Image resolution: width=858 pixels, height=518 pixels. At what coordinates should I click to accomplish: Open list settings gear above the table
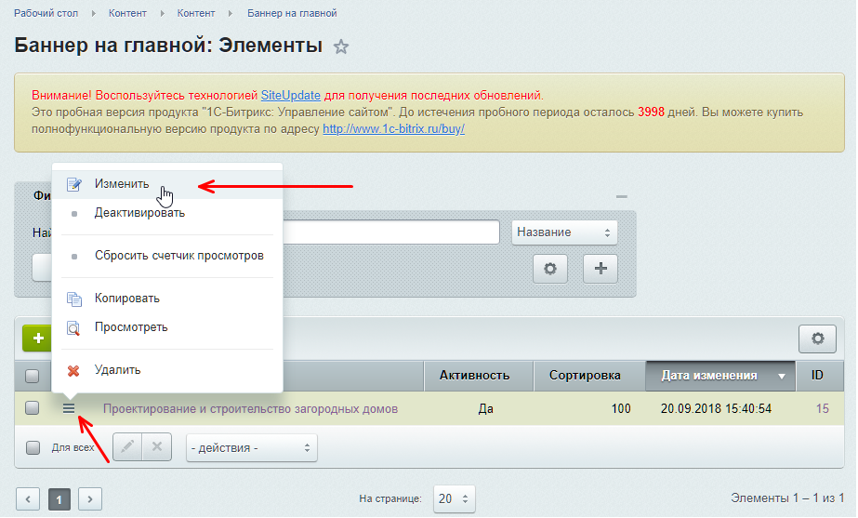click(x=817, y=339)
